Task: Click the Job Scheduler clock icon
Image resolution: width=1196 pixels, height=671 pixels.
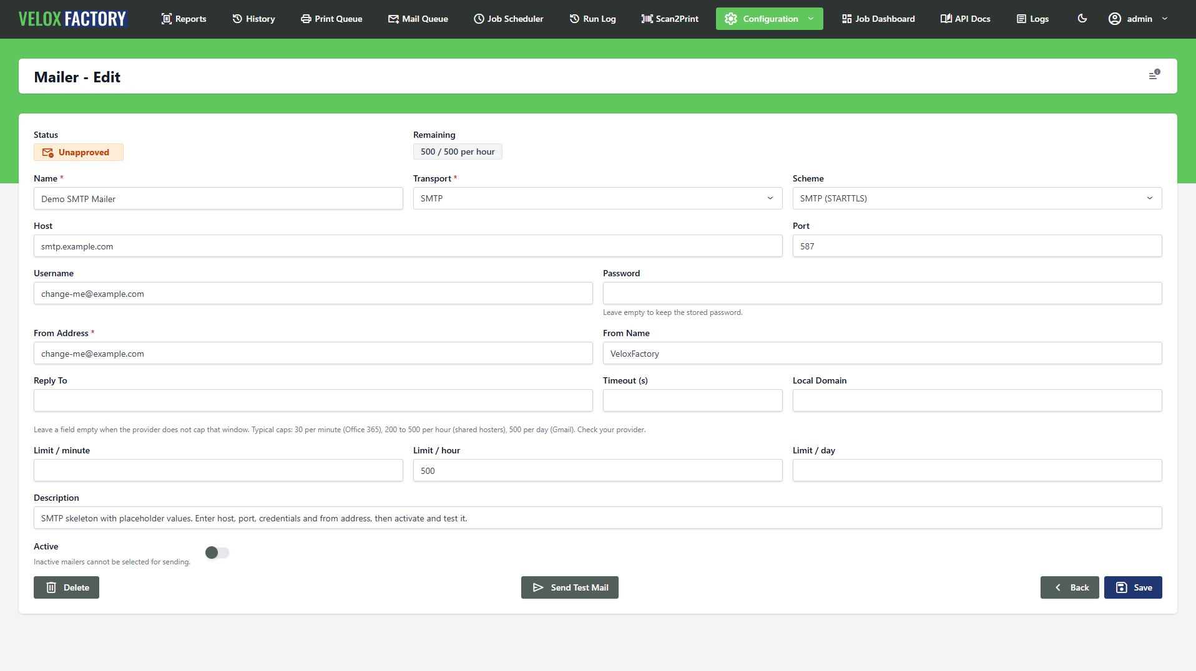Action: (479, 19)
